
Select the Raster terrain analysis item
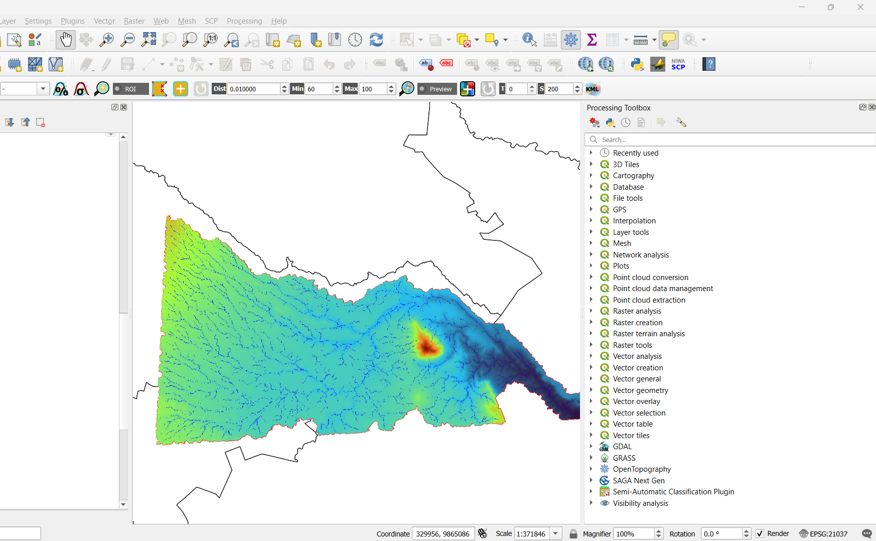pyautogui.click(x=649, y=334)
